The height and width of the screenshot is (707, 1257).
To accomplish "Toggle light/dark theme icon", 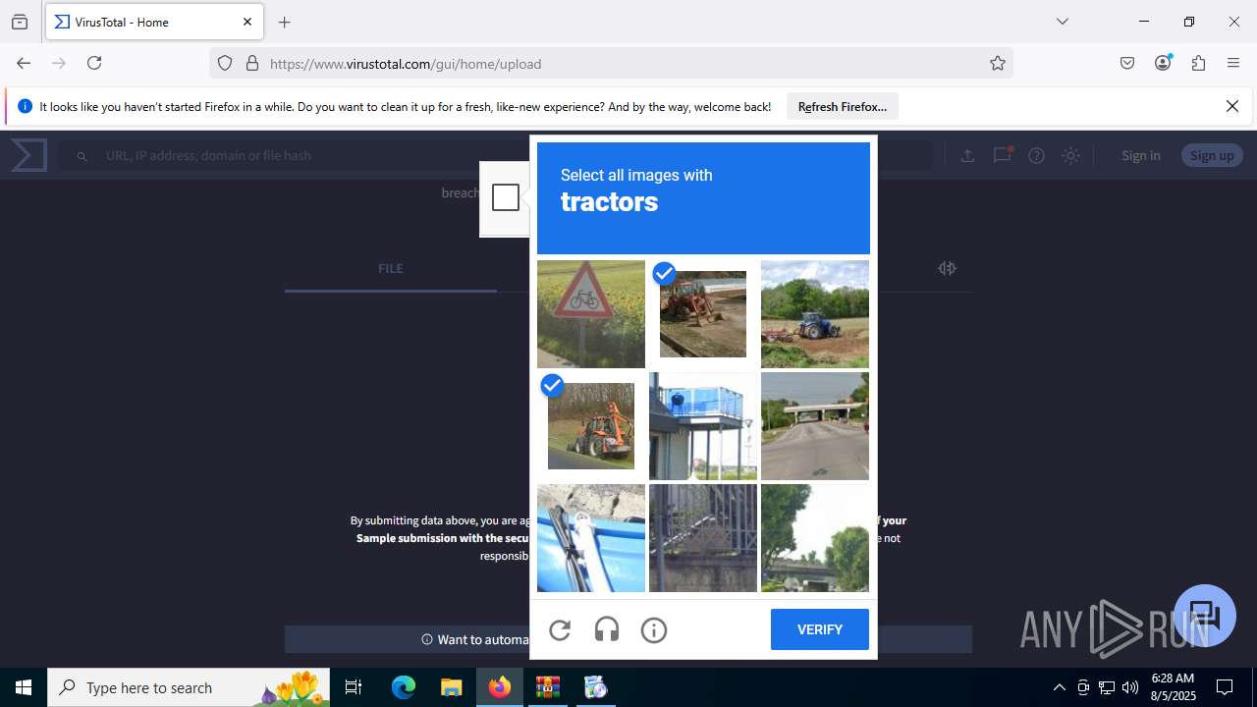I will coord(1070,155).
